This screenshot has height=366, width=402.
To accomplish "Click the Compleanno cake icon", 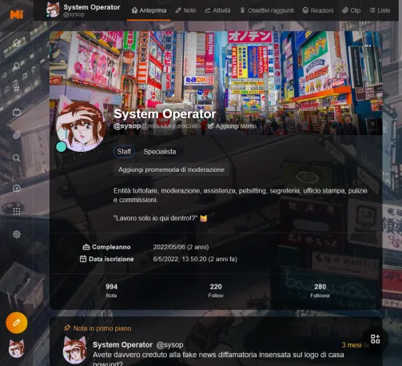I will [x=86, y=247].
